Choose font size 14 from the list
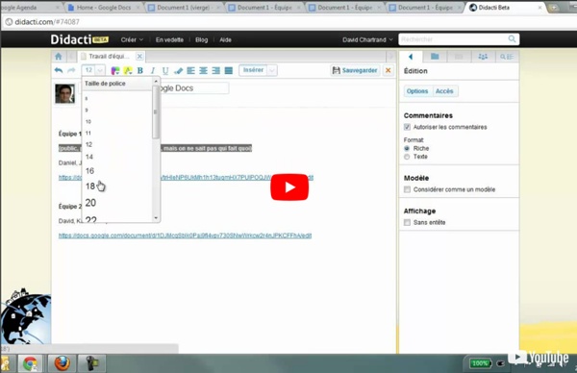This screenshot has height=373, width=577. pos(89,157)
